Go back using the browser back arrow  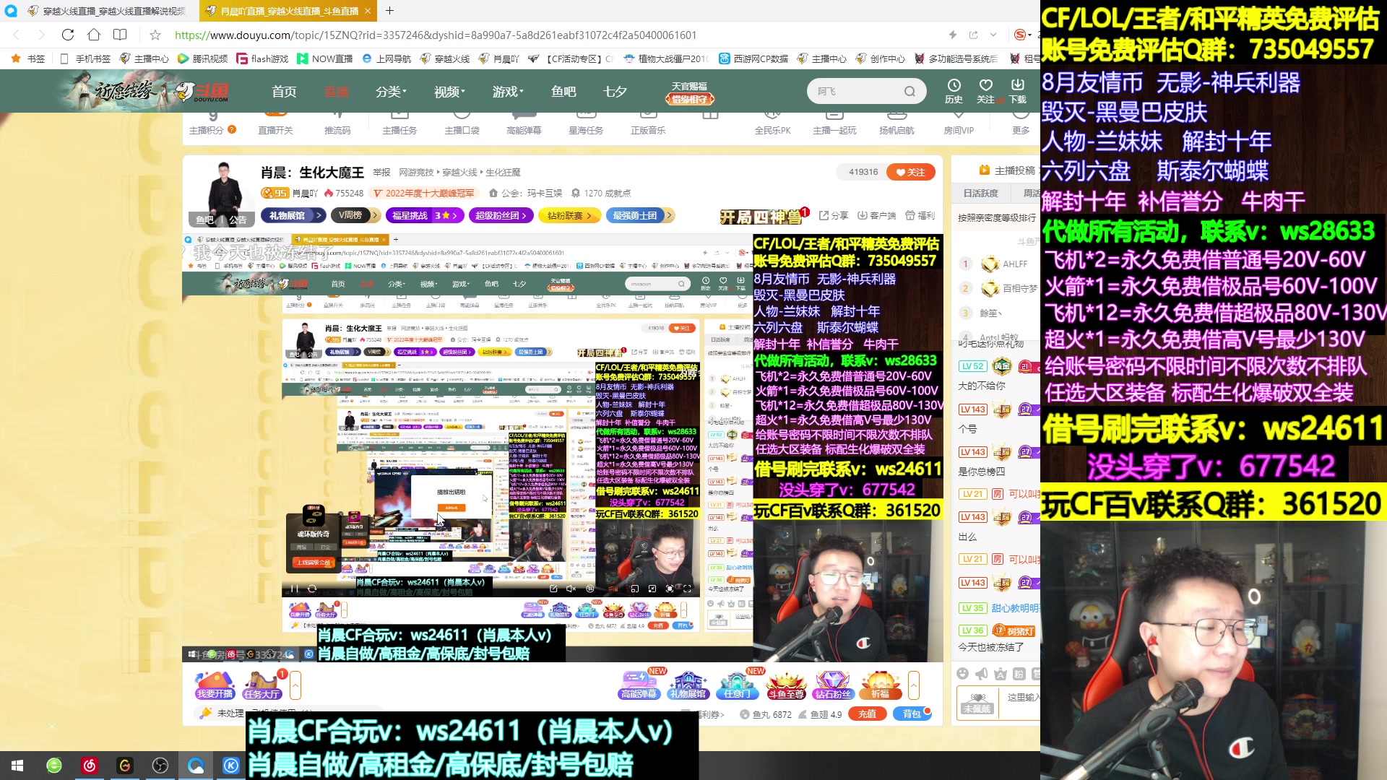[x=17, y=35]
